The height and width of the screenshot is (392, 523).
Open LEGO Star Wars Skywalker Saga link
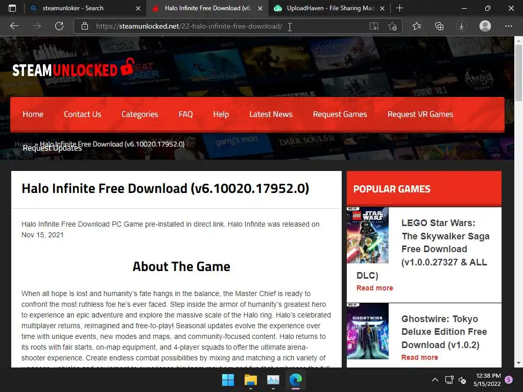click(445, 242)
